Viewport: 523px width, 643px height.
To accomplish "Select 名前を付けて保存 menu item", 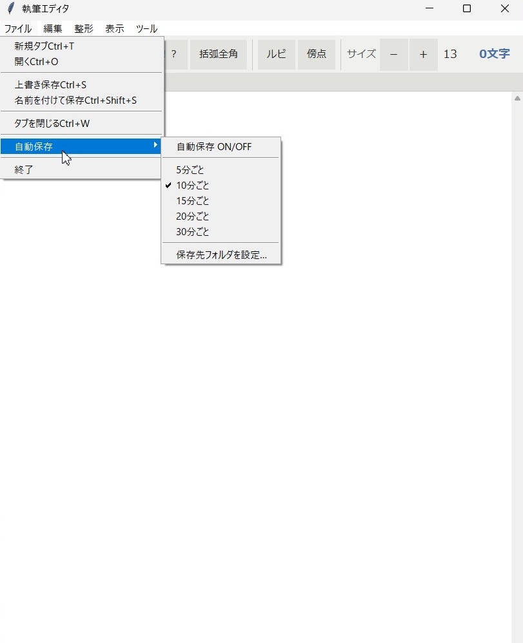I will click(75, 101).
